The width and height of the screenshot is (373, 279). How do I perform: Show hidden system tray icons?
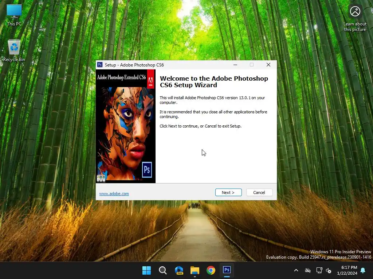click(x=296, y=270)
